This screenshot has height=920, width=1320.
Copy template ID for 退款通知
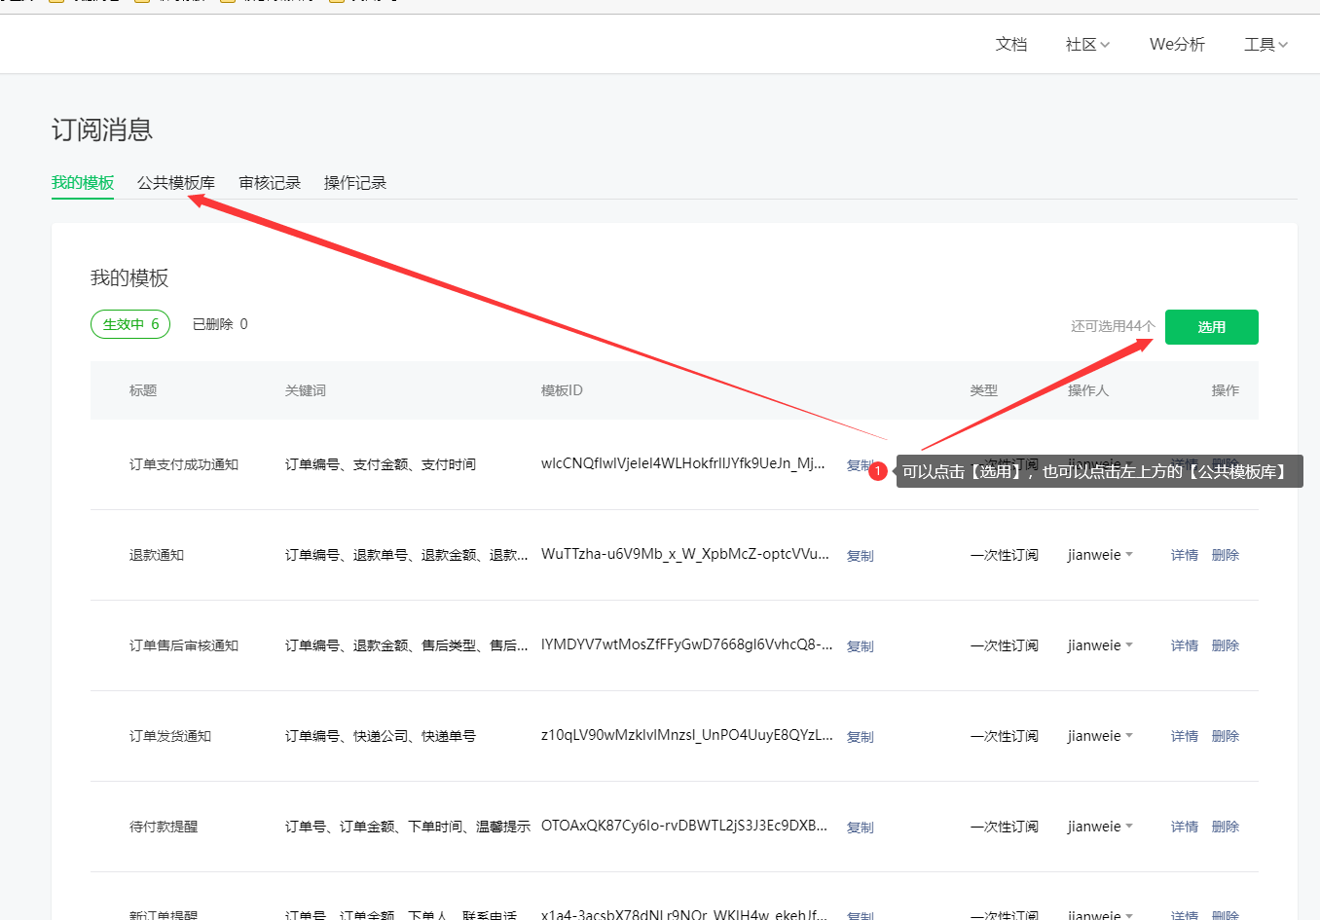[x=860, y=556]
